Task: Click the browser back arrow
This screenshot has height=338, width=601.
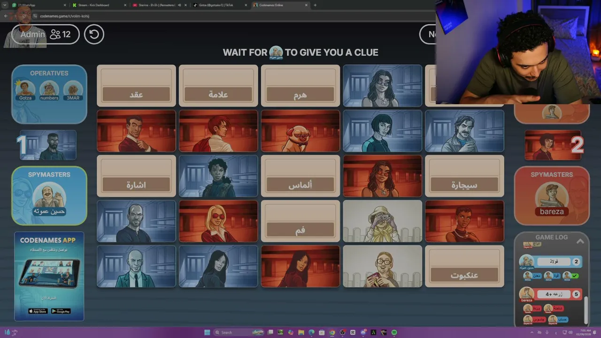Action: [x=6, y=16]
